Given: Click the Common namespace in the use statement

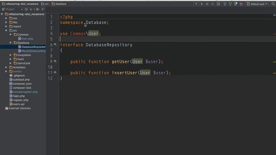Looking at the screenshot, I should (x=78, y=34).
